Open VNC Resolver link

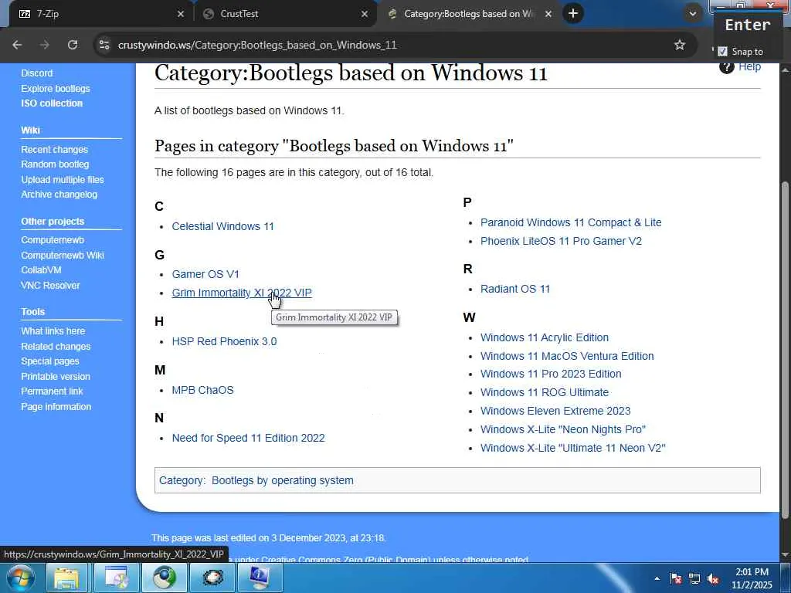50,286
